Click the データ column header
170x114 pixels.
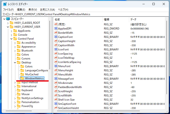133,19
